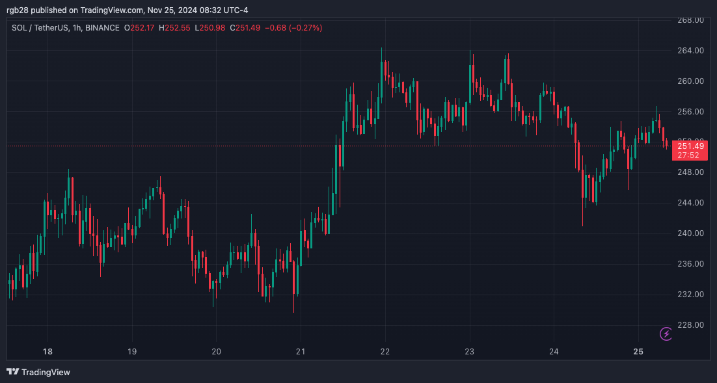Click the TradingView wordmark text at bottom
The image size is (717, 383).
pos(46,373)
